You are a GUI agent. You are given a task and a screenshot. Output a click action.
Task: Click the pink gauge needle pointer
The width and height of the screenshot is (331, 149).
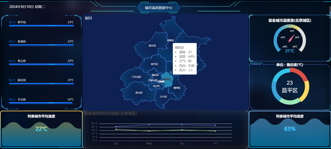[x=292, y=38]
